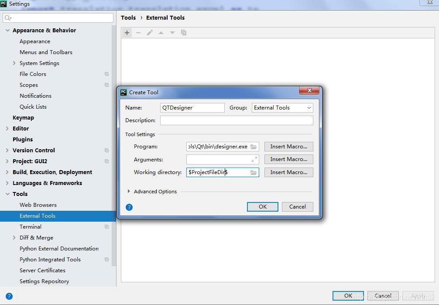Click the Python Integrated Tools project-level icon

(x=106, y=259)
